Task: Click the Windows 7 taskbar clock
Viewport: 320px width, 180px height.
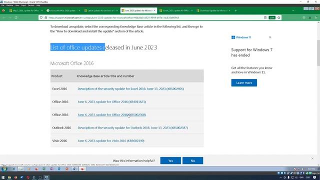Action: coord(311,169)
